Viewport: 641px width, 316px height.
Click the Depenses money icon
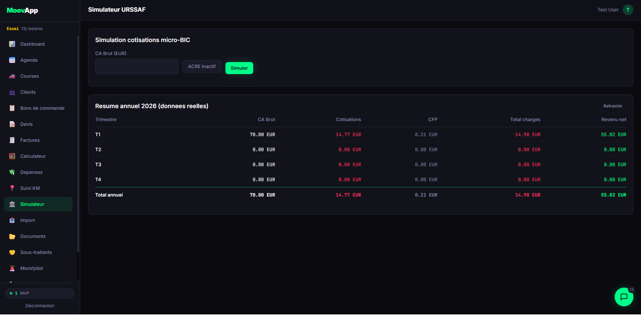pos(12,172)
